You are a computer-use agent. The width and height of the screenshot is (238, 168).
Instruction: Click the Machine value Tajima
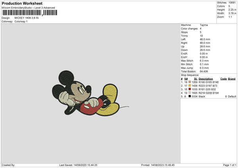pos(204,25)
